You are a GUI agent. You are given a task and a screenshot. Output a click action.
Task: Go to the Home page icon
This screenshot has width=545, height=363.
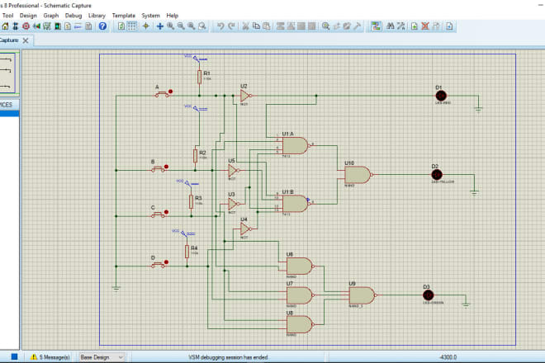coord(5,26)
